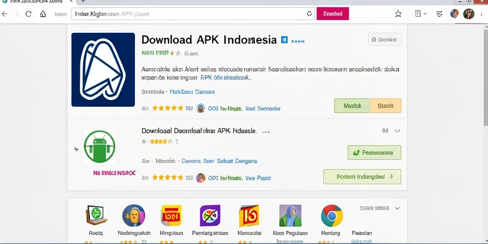Screen dimensions: 488x244
Task: Click the orange "Snain" button
Action: [386, 106]
